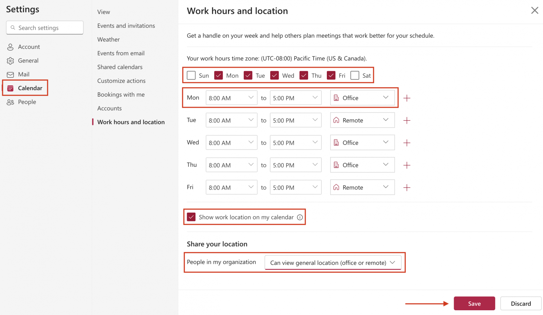Open People settings via the people icon
Screen dimensions: 543x315
click(11, 102)
